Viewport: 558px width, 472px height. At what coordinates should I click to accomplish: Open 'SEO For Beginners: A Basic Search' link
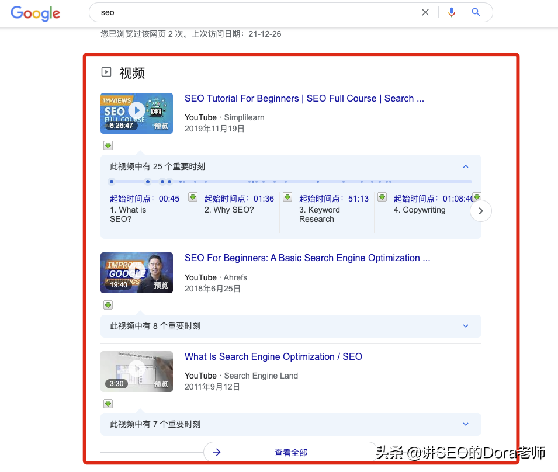tap(307, 258)
